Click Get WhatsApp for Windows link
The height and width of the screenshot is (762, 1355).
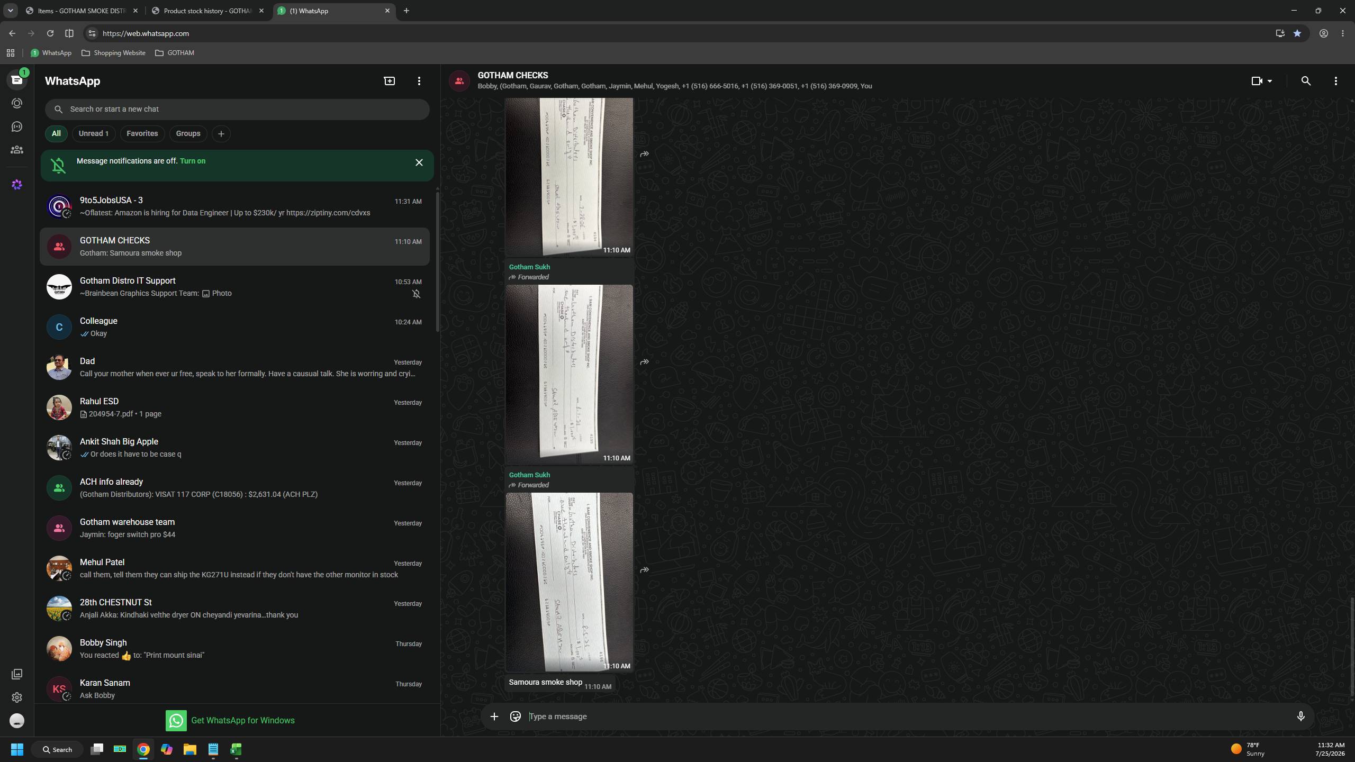click(230, 720)
